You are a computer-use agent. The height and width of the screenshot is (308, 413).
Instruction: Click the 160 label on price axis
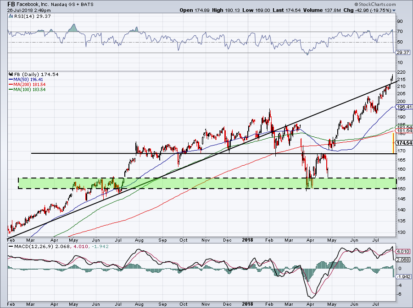pyautogui.click(x=402, y=169)
